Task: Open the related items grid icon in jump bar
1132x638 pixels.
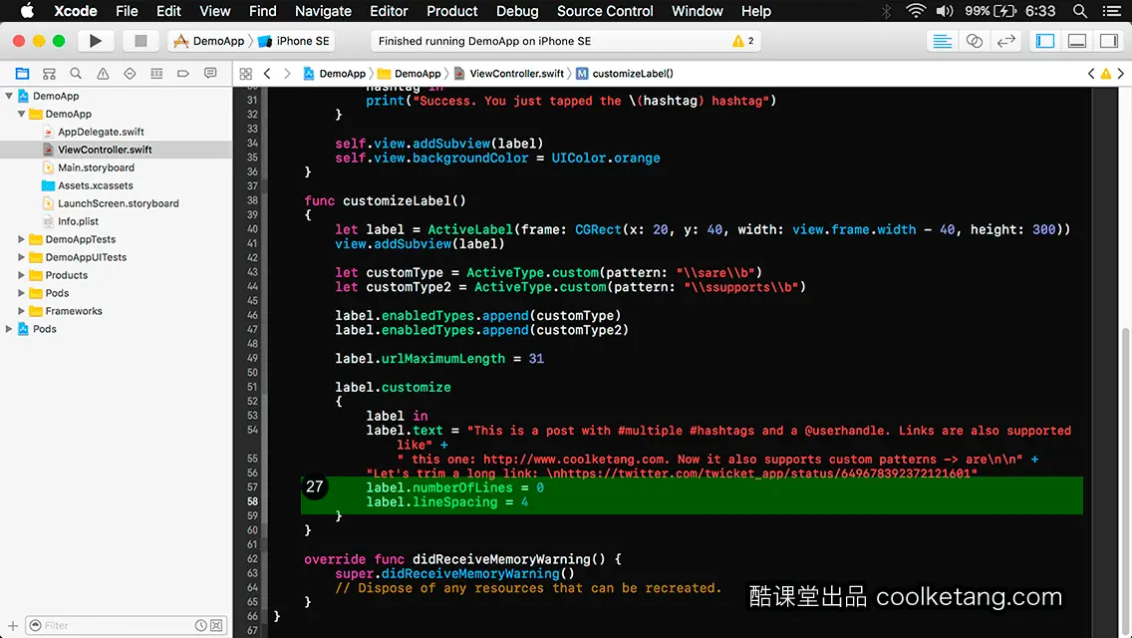Action: [245, 73]
